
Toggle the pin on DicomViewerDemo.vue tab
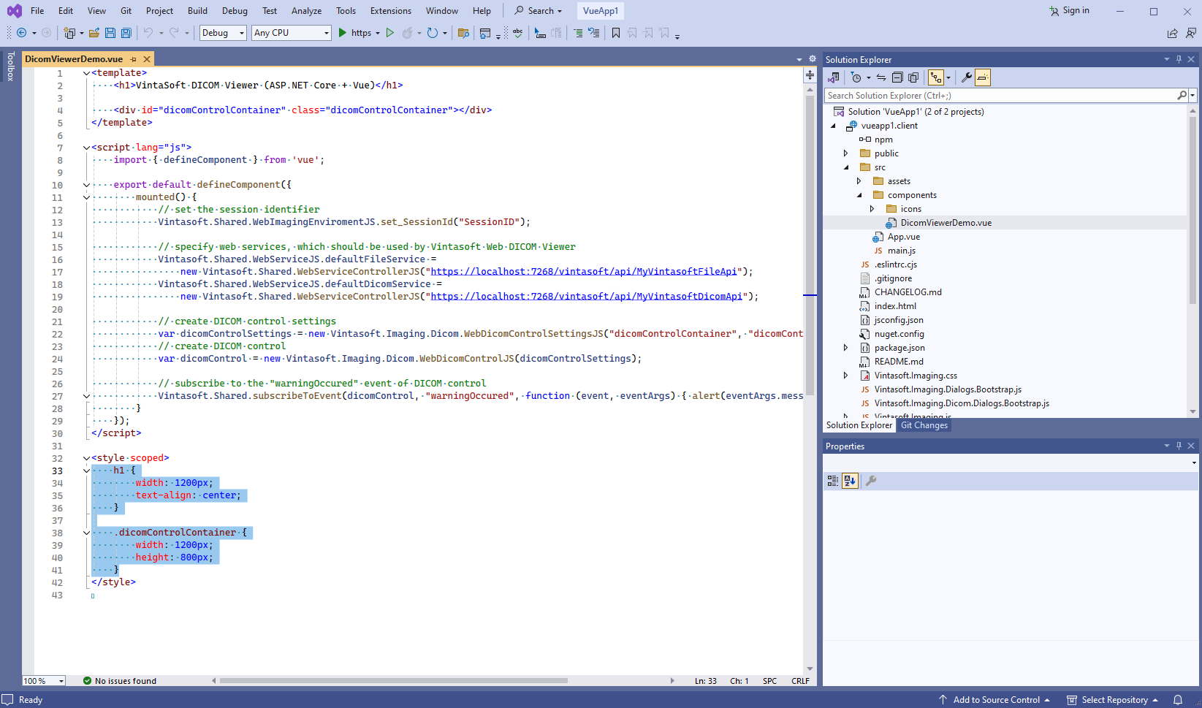click(x=133, y=59)
